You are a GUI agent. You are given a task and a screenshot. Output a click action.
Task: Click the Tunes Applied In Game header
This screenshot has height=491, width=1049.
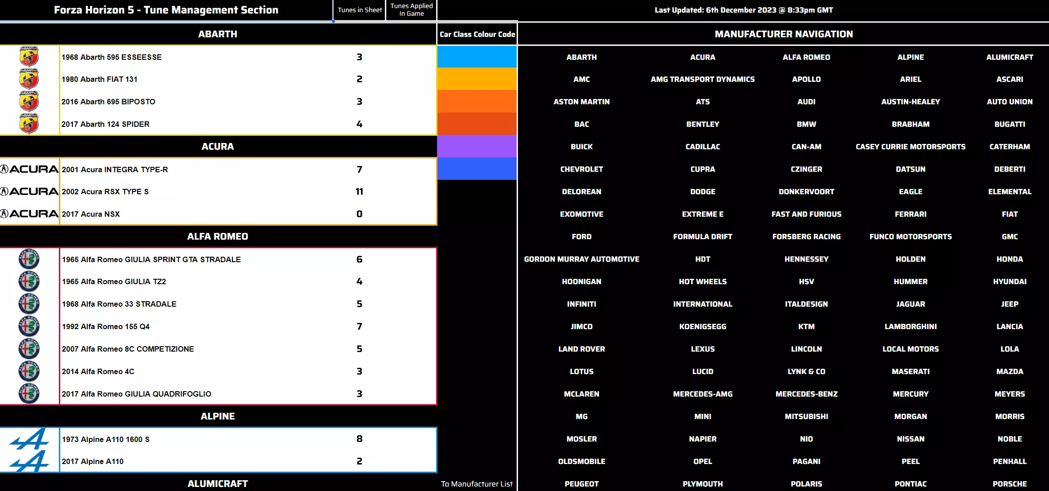pos(411,10)
